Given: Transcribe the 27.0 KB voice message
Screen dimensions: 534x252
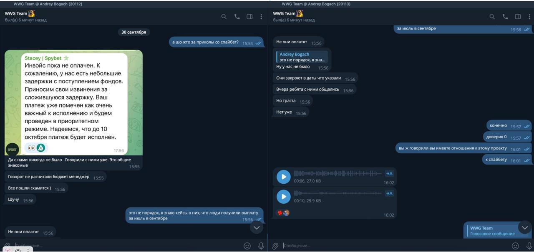Looking at the screenshot, I should 389,173.
